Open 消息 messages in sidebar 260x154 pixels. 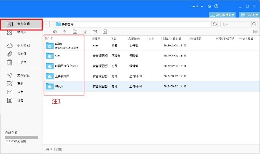[x=15, y=92]
